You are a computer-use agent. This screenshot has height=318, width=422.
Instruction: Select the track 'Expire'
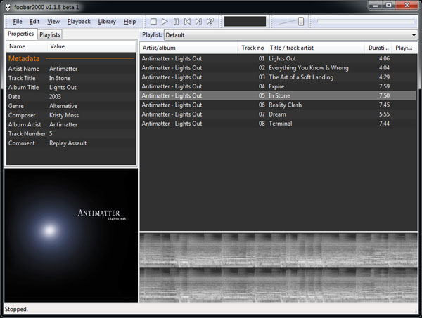coord(278,86)
